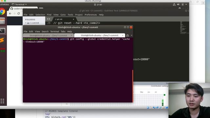Open the system menu arrow in top bar
Screen dimensions: 210x118
[x=186, y=5]
